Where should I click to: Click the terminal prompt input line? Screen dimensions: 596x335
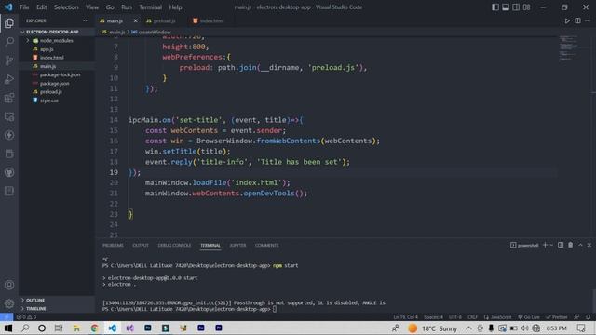[x=274, y=309]
